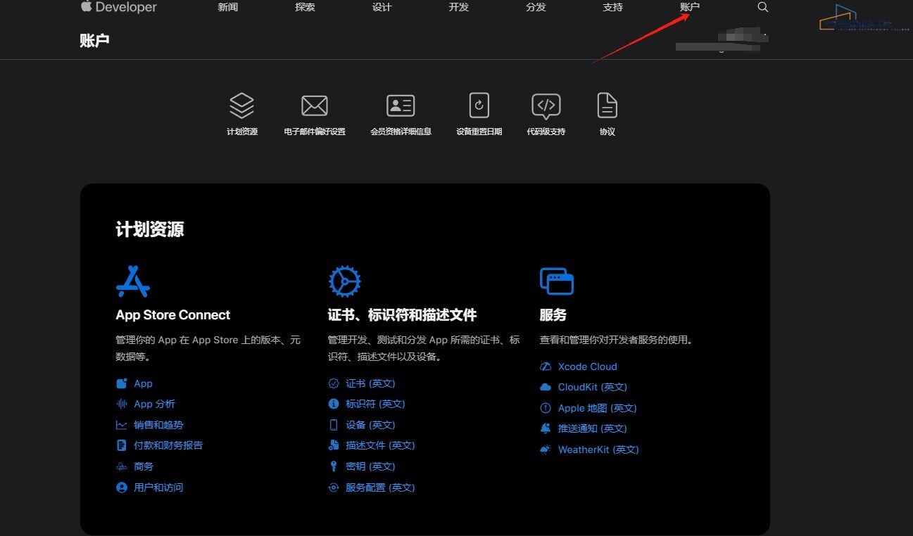Viewport: 913px width, 536px height.
Task: Click the 用户和访问 person icon
Action: (x=122, y=487)
